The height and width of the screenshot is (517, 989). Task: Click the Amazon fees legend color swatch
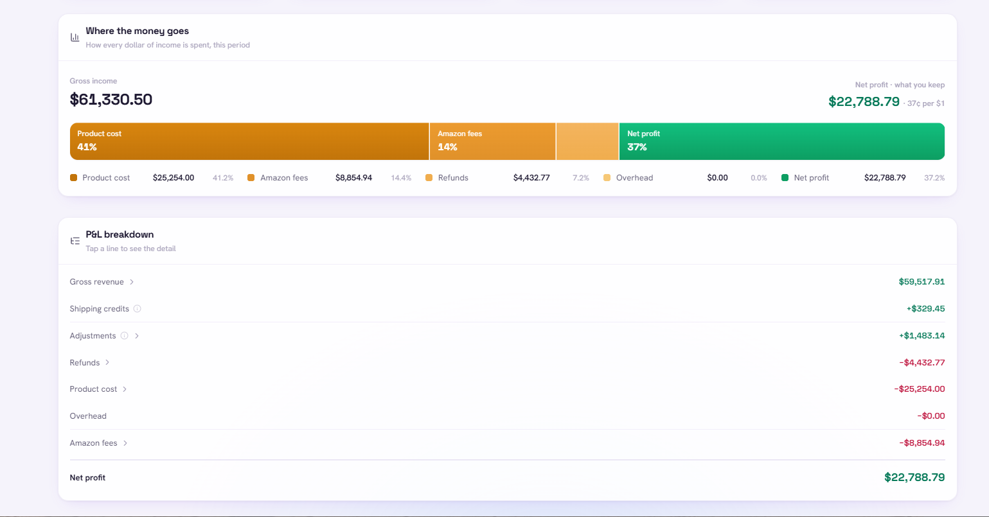[251, 178]
